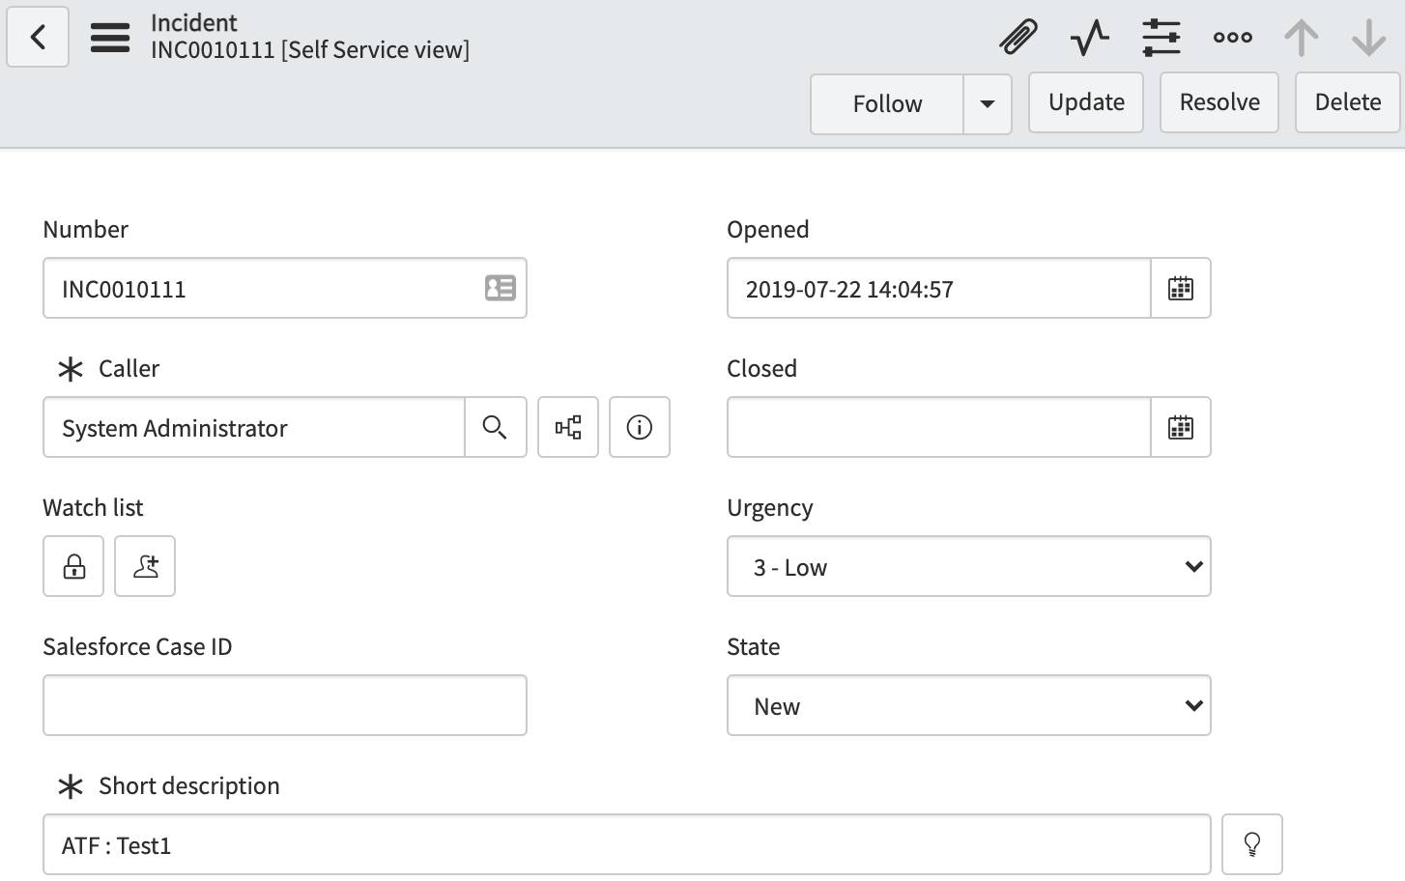Click the Caller lookup magnifier icon
Image resolution: width=1405 pixels, height=881 pixels.
[495, 427]
